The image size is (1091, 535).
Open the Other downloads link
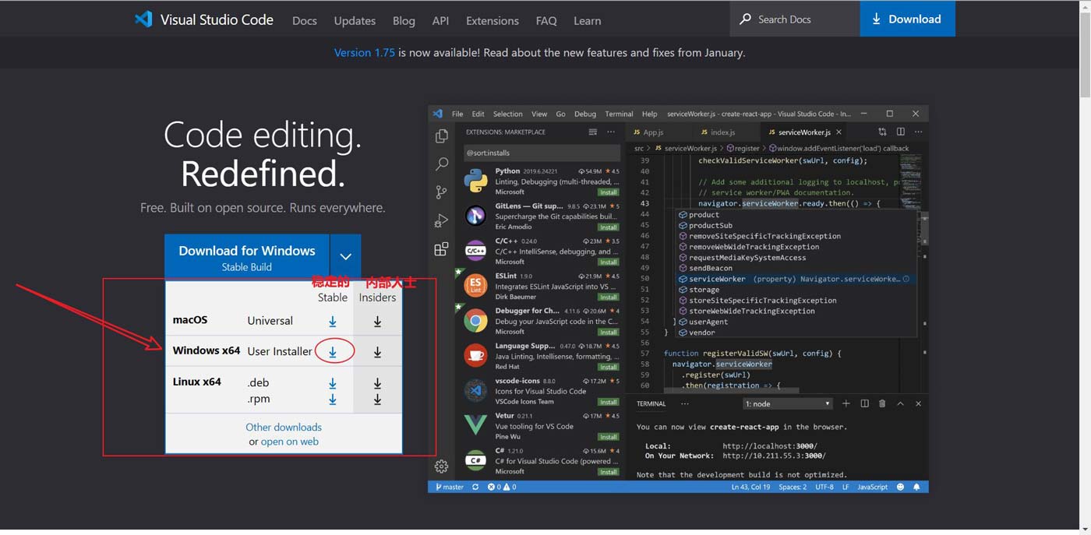point(284,427)
